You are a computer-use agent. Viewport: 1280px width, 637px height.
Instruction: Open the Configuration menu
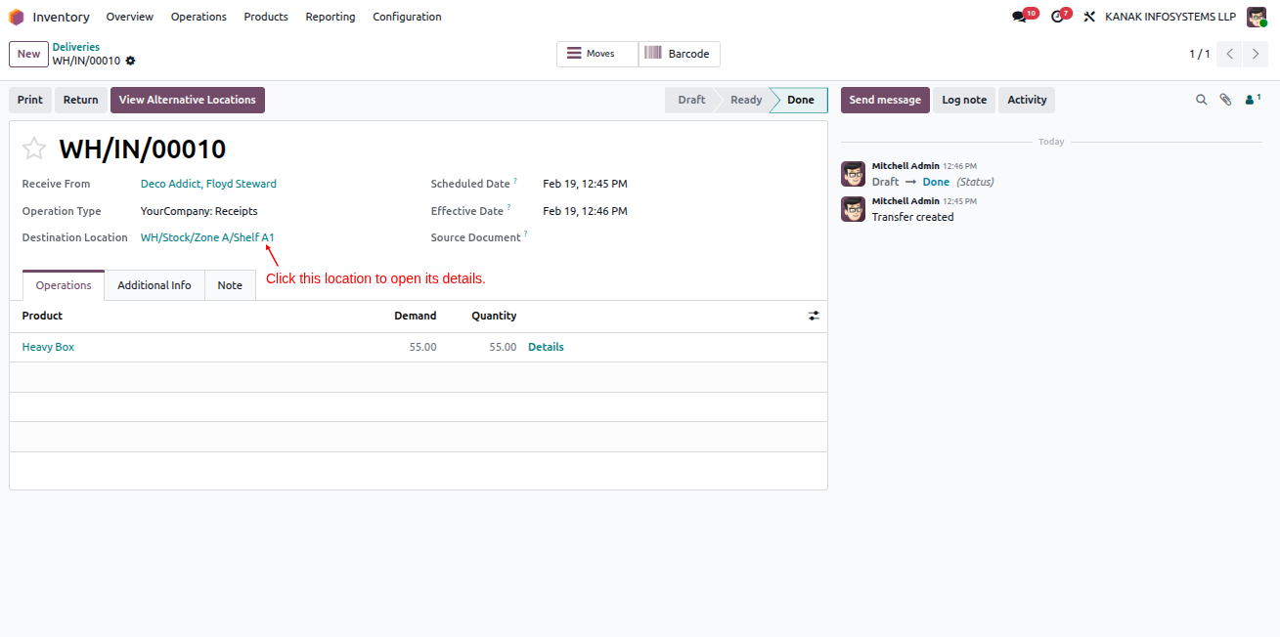[x=407, y=17]
